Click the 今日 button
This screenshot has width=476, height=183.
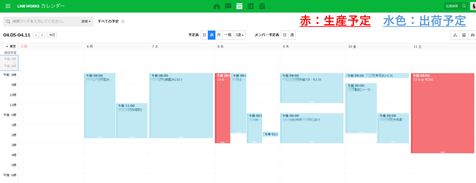[x=52, y=35]
